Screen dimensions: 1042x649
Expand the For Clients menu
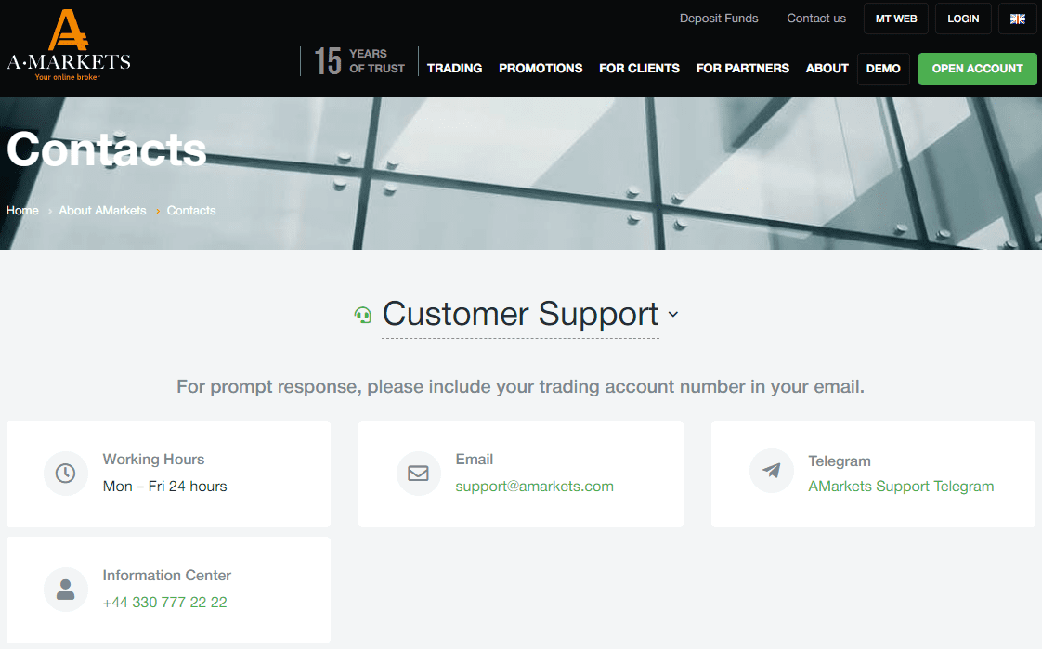(639, 69)
